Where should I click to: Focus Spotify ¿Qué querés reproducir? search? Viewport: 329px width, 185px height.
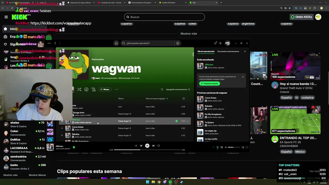coord(147,43)
